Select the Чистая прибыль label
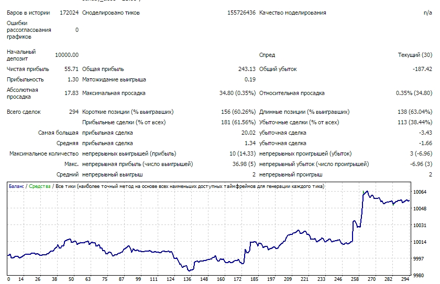This screenshot has width=440, height=284. [x=28, y=69]
